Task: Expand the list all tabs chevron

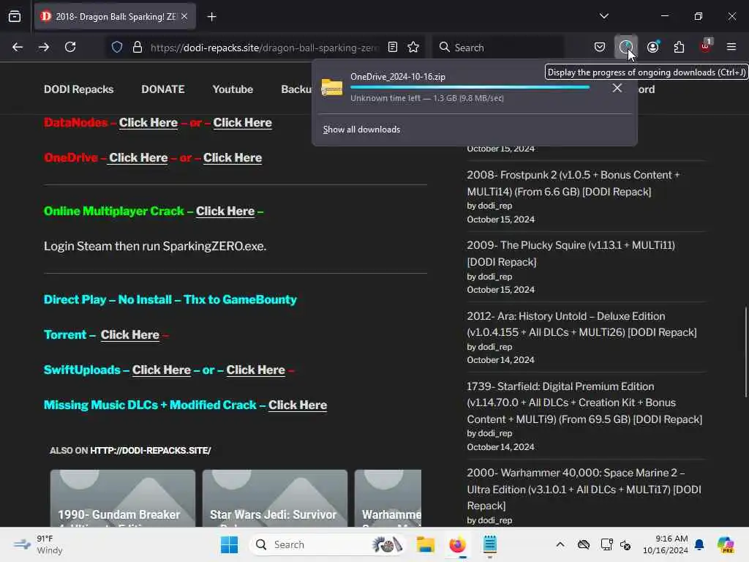Action: coord(603,16)
